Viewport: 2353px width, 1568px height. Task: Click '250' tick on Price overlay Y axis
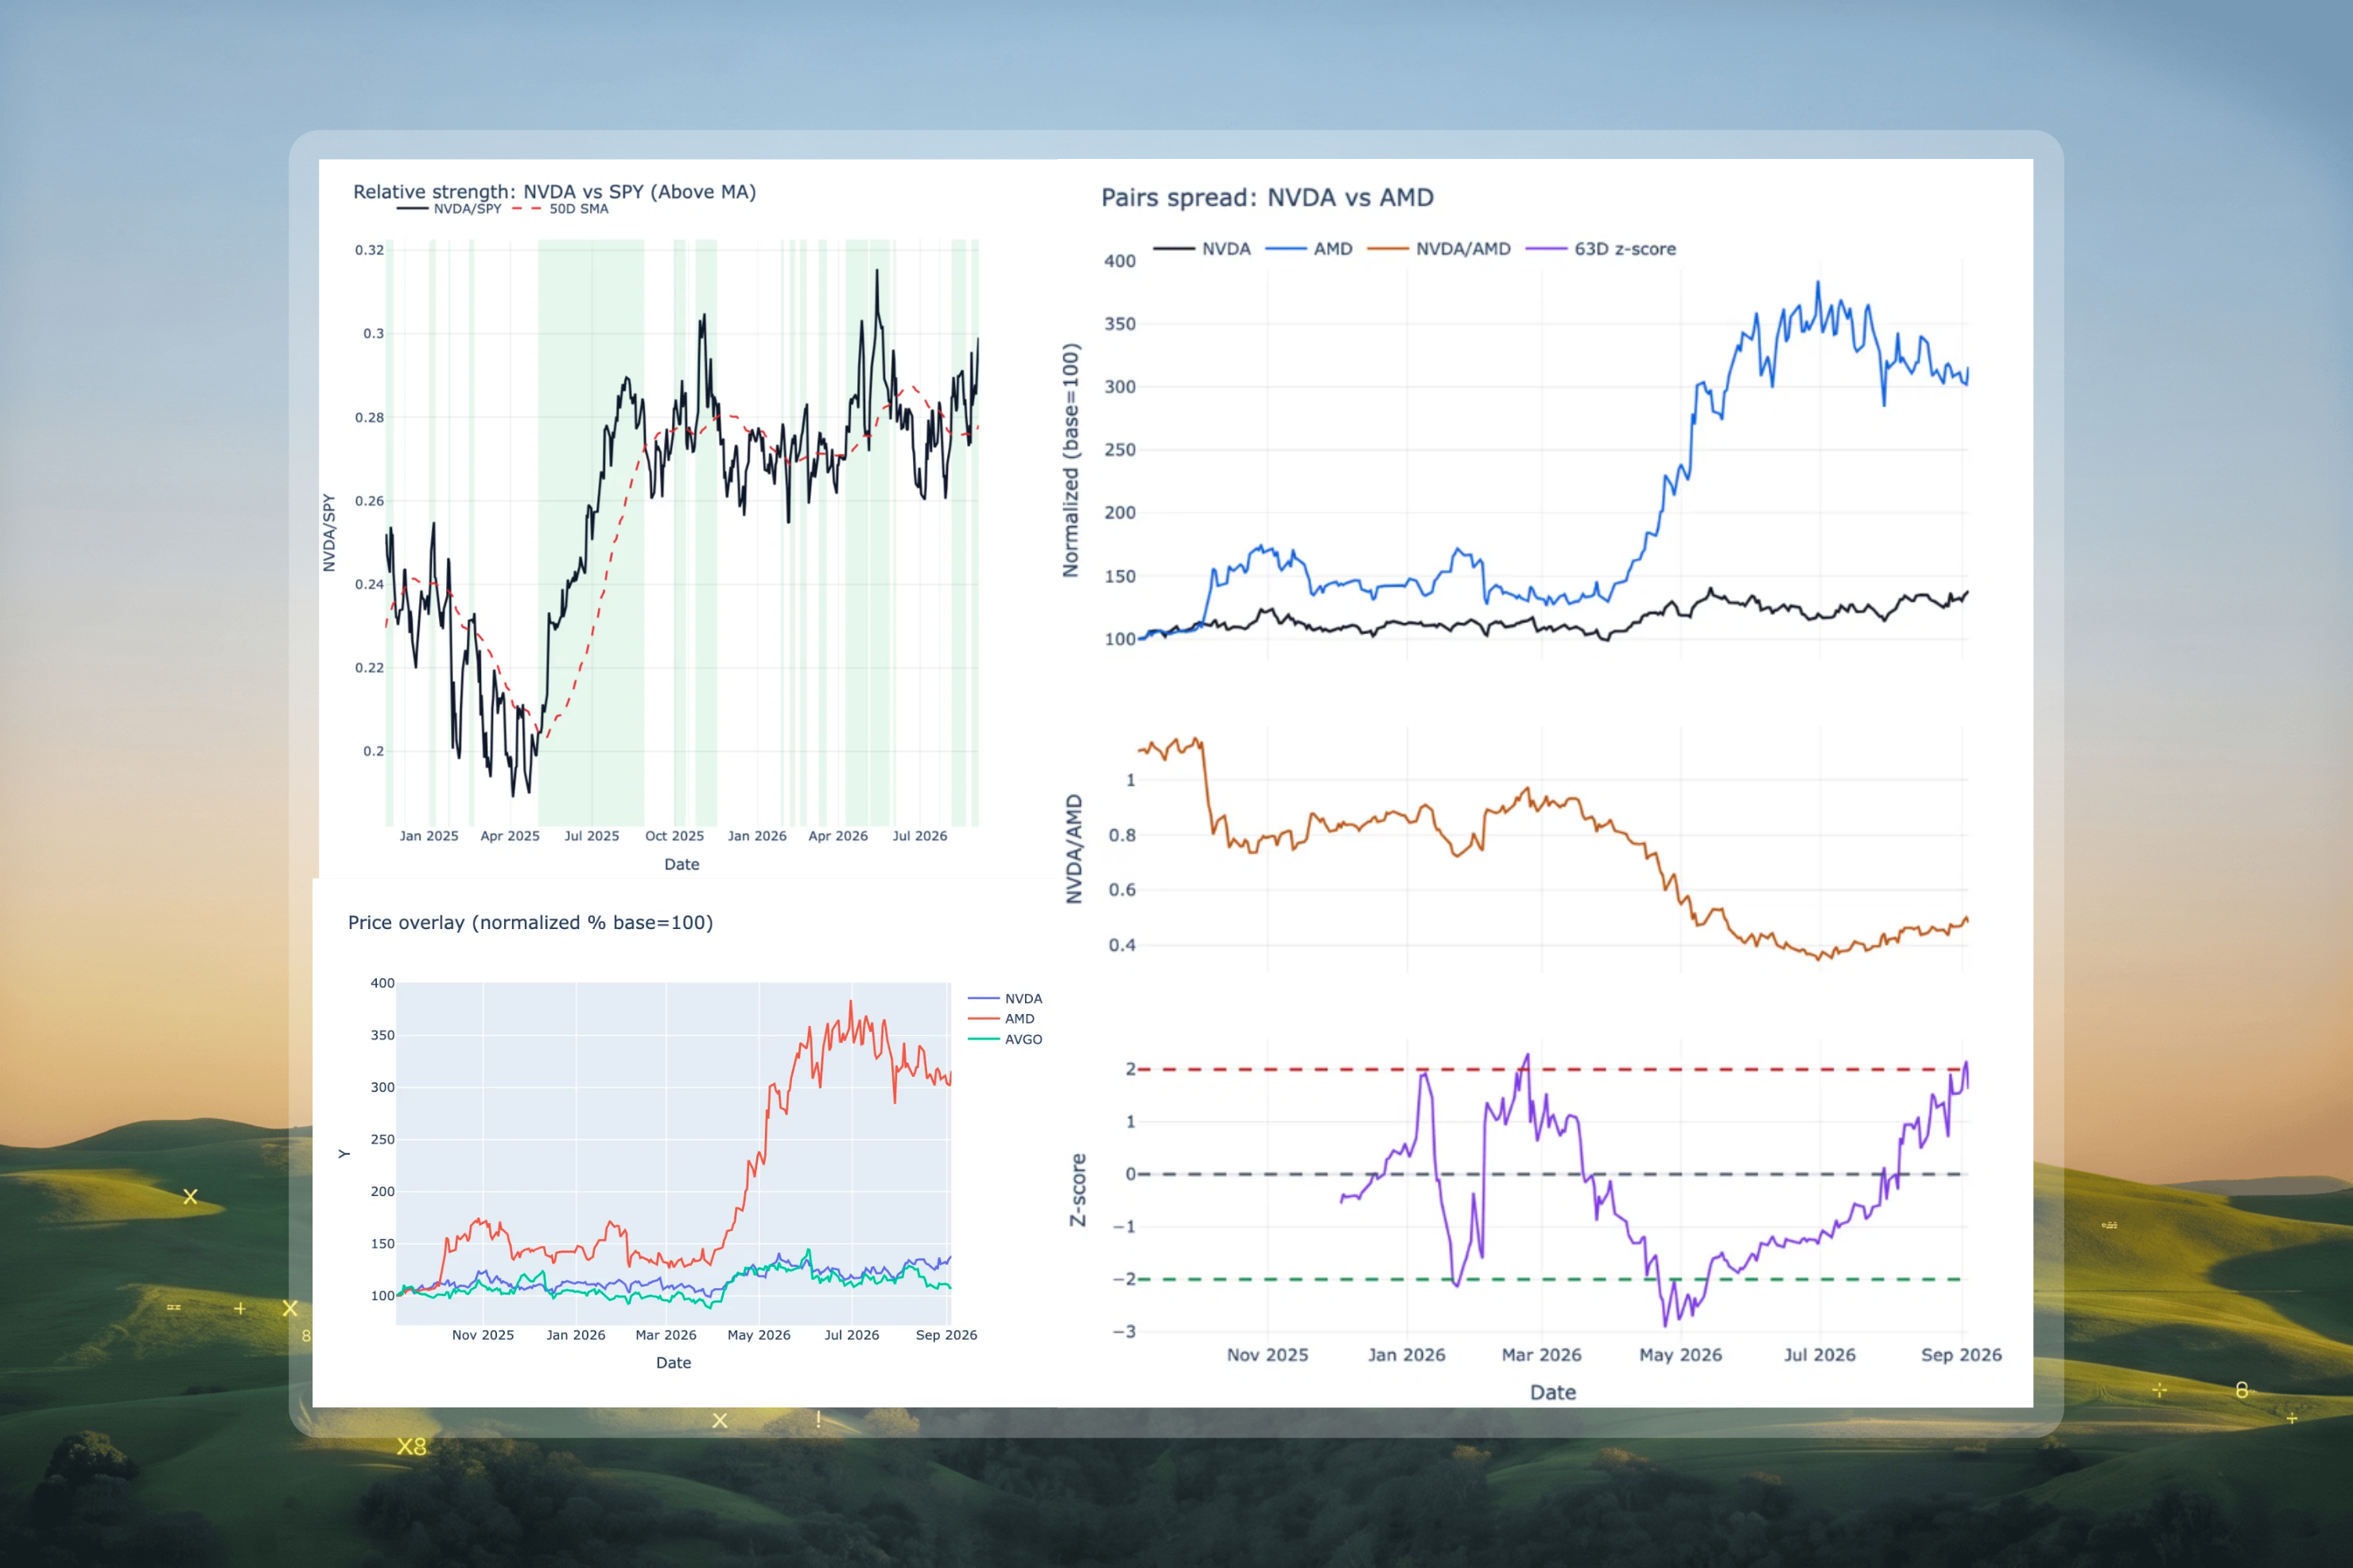[382, 1139]
